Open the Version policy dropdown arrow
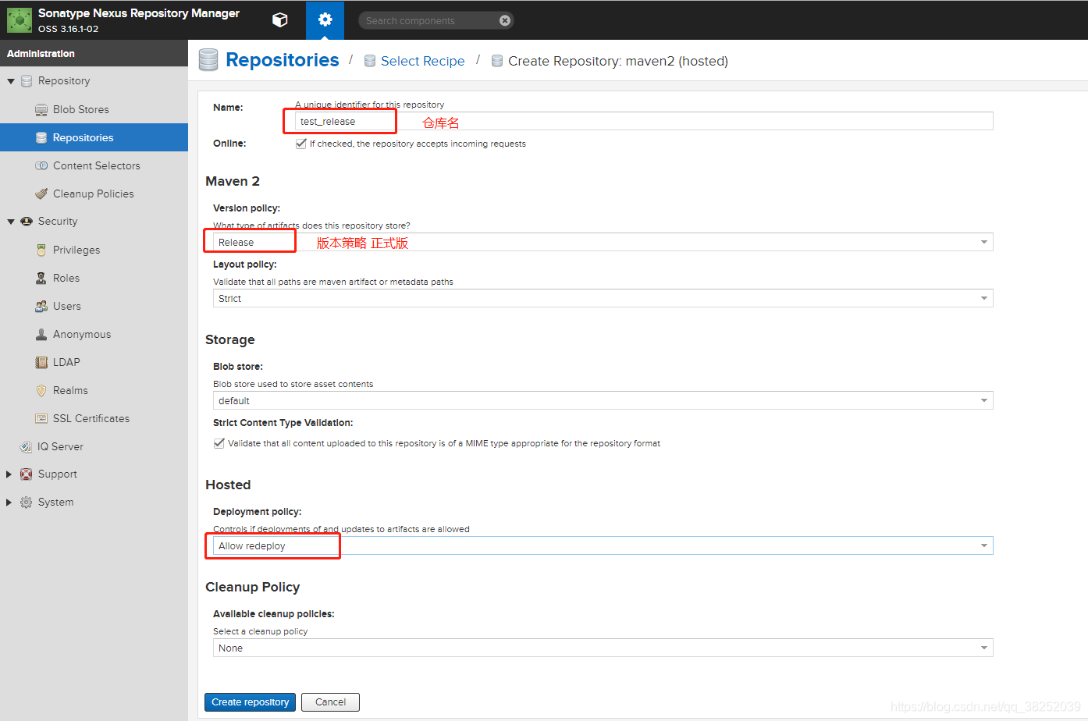Image resolution: width=1088 pixels, height=721 pixels. 984,242
